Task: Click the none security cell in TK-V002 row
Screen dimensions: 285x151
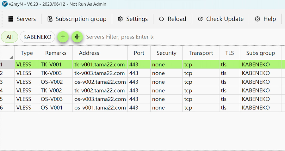Action: pos(166,91)
